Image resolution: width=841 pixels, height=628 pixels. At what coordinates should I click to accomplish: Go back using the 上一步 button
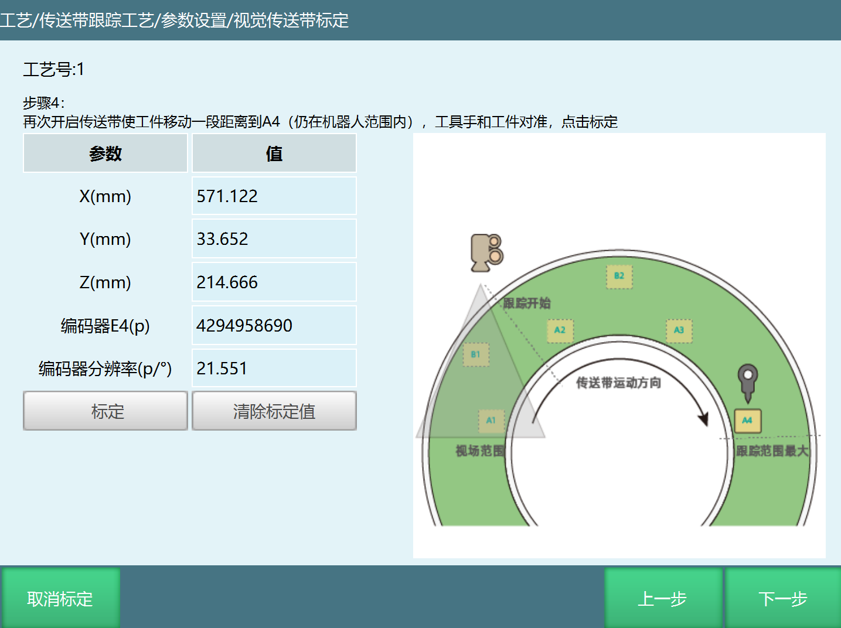[x=662, y=598]
